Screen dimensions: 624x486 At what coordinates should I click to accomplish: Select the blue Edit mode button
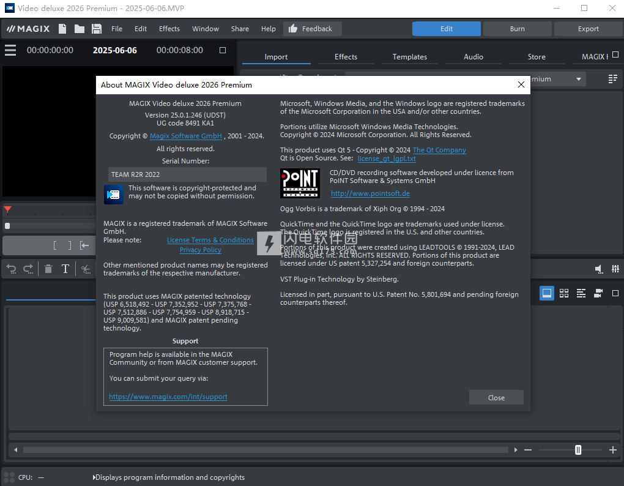(446, 29)
